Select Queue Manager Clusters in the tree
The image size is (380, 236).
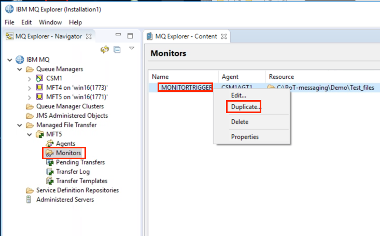70,106
